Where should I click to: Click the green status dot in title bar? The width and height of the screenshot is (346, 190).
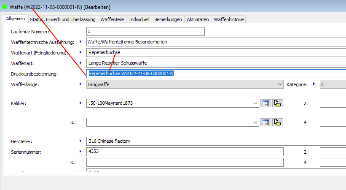(x=5, y=6)
